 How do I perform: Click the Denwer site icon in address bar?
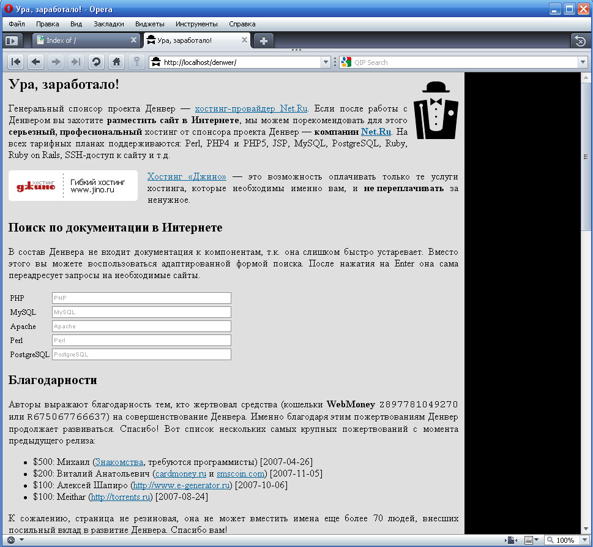[156, 62]
